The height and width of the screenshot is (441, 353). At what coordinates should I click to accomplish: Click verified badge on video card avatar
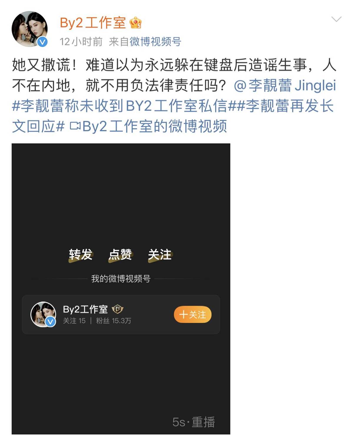[x=51, y=322]
